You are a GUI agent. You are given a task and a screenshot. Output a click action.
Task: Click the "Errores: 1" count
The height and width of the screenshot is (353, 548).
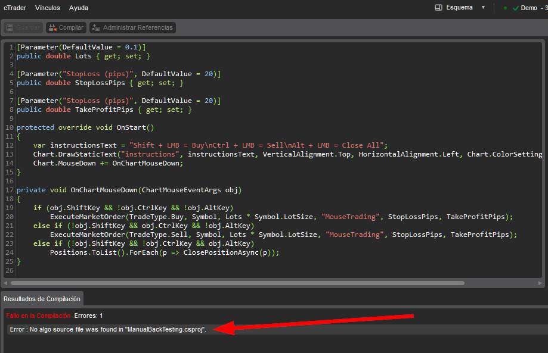click(88, 315)
